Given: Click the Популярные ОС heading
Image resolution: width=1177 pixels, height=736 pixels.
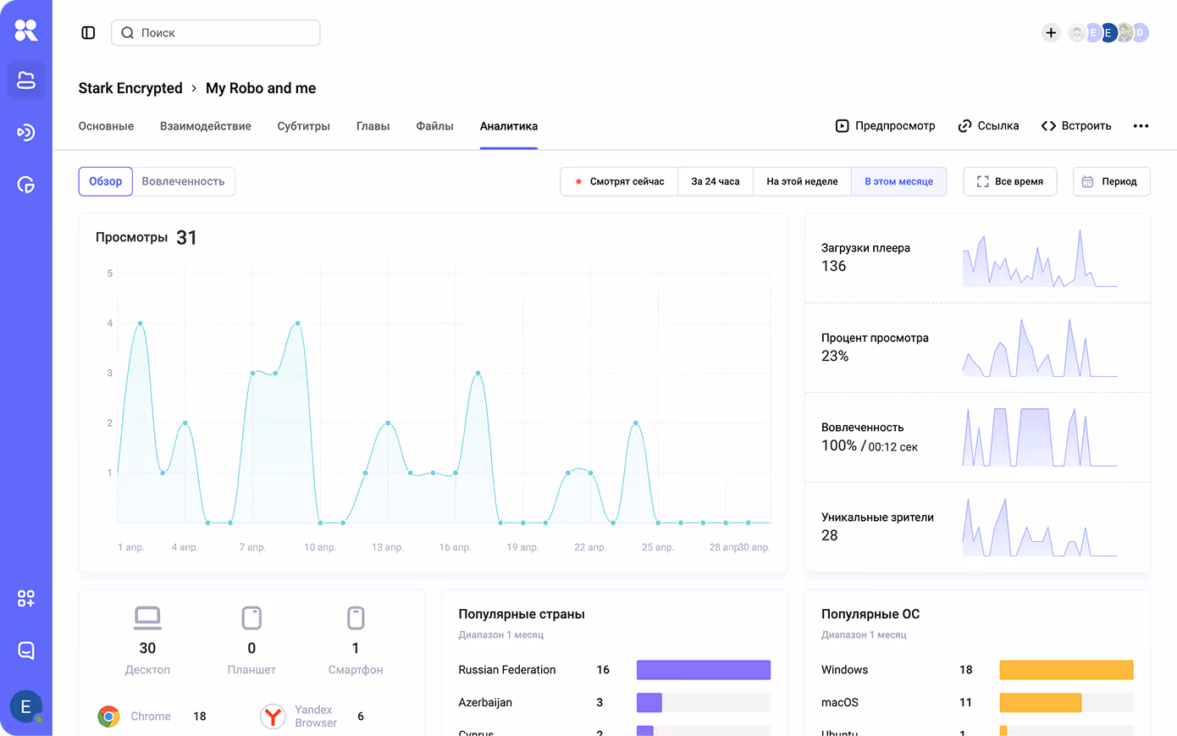Looking at the screenshot, I should [x=870, y=614].
